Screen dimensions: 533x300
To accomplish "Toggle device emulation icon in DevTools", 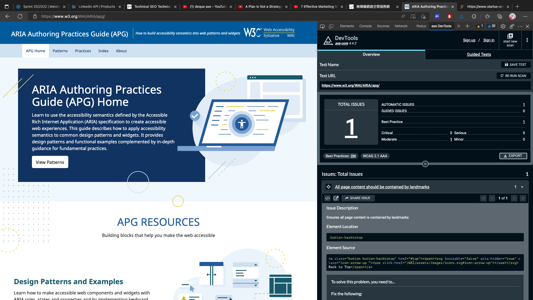I will tap(331, 26).
